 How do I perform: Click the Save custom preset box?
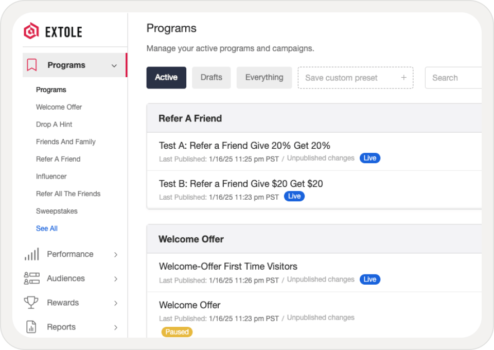tap(356, 78)
